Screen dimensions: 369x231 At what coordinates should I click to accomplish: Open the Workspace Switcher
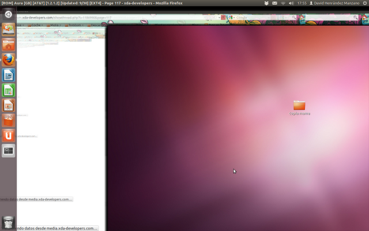[9, 151]
